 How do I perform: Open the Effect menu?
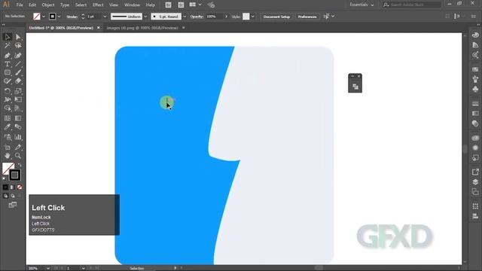point(98,5)
